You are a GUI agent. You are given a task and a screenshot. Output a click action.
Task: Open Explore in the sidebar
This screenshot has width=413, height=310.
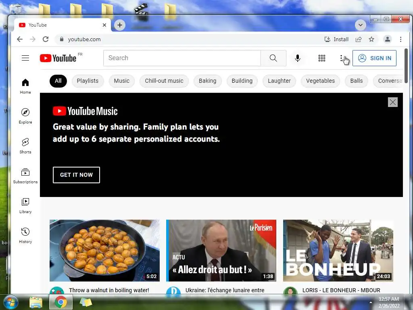click(25, 116)
